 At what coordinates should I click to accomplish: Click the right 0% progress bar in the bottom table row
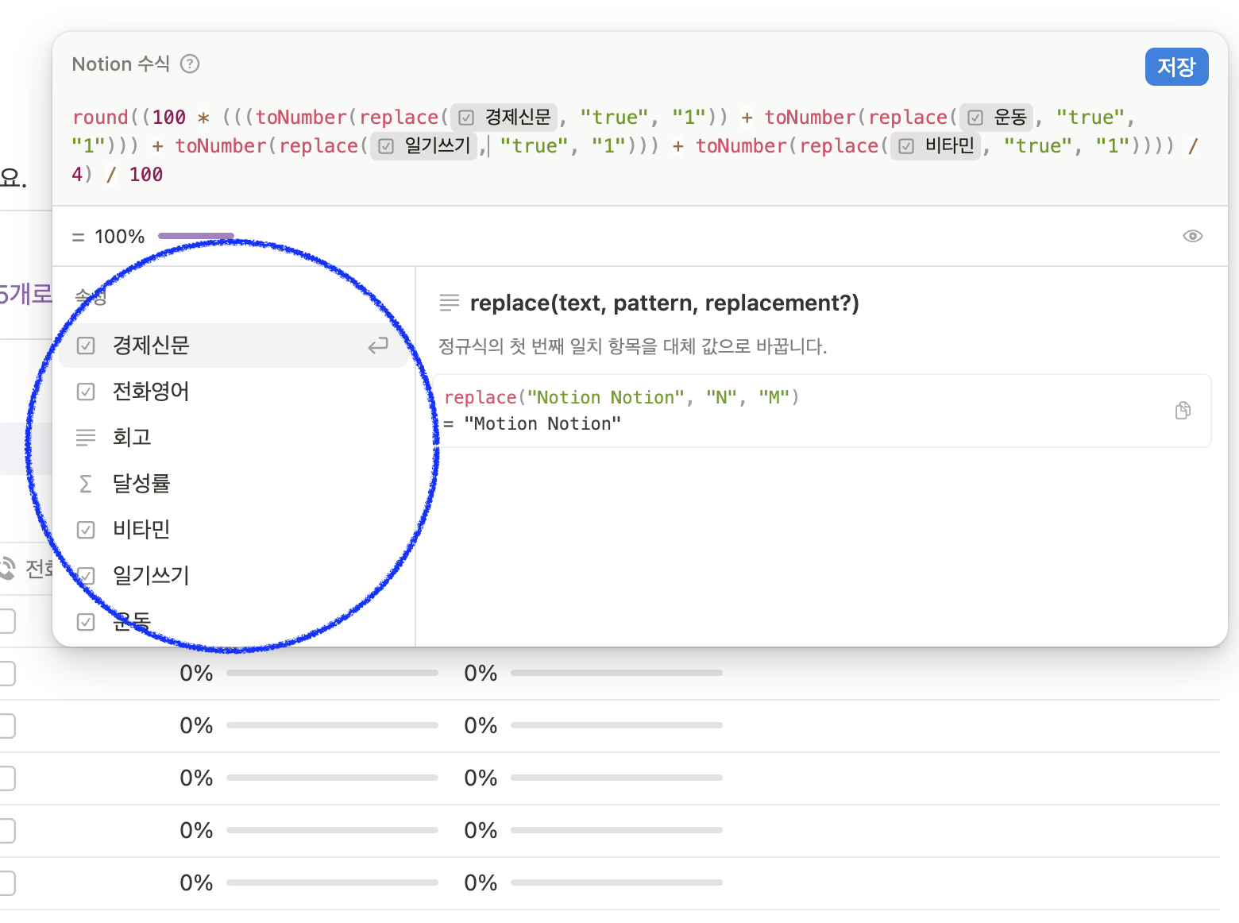point(616,882)
